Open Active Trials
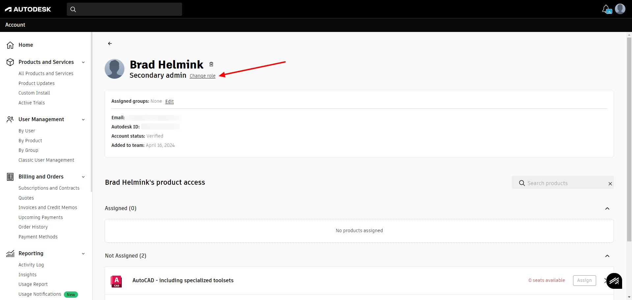Screen dimensions: 632x300 (x=32, y=103)
